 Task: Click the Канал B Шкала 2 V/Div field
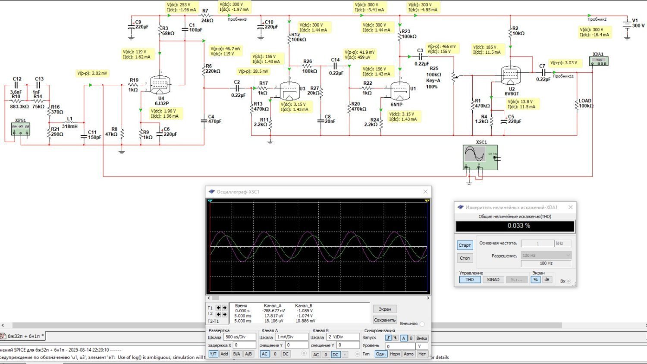point(342,337)
